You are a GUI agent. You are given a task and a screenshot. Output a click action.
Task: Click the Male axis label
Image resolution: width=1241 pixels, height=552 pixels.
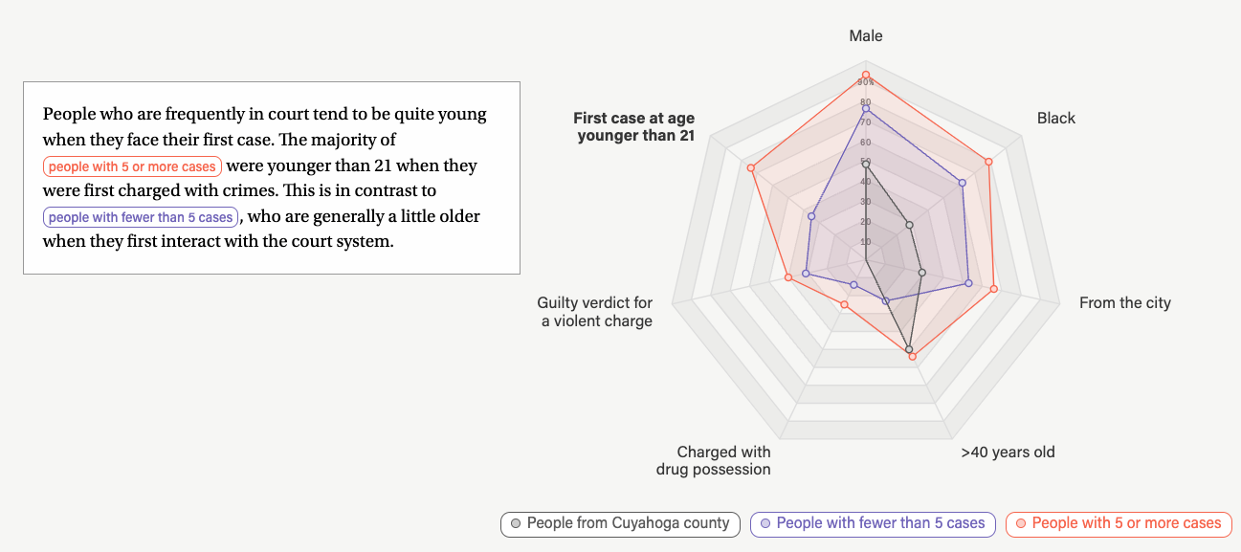[864, 35]
